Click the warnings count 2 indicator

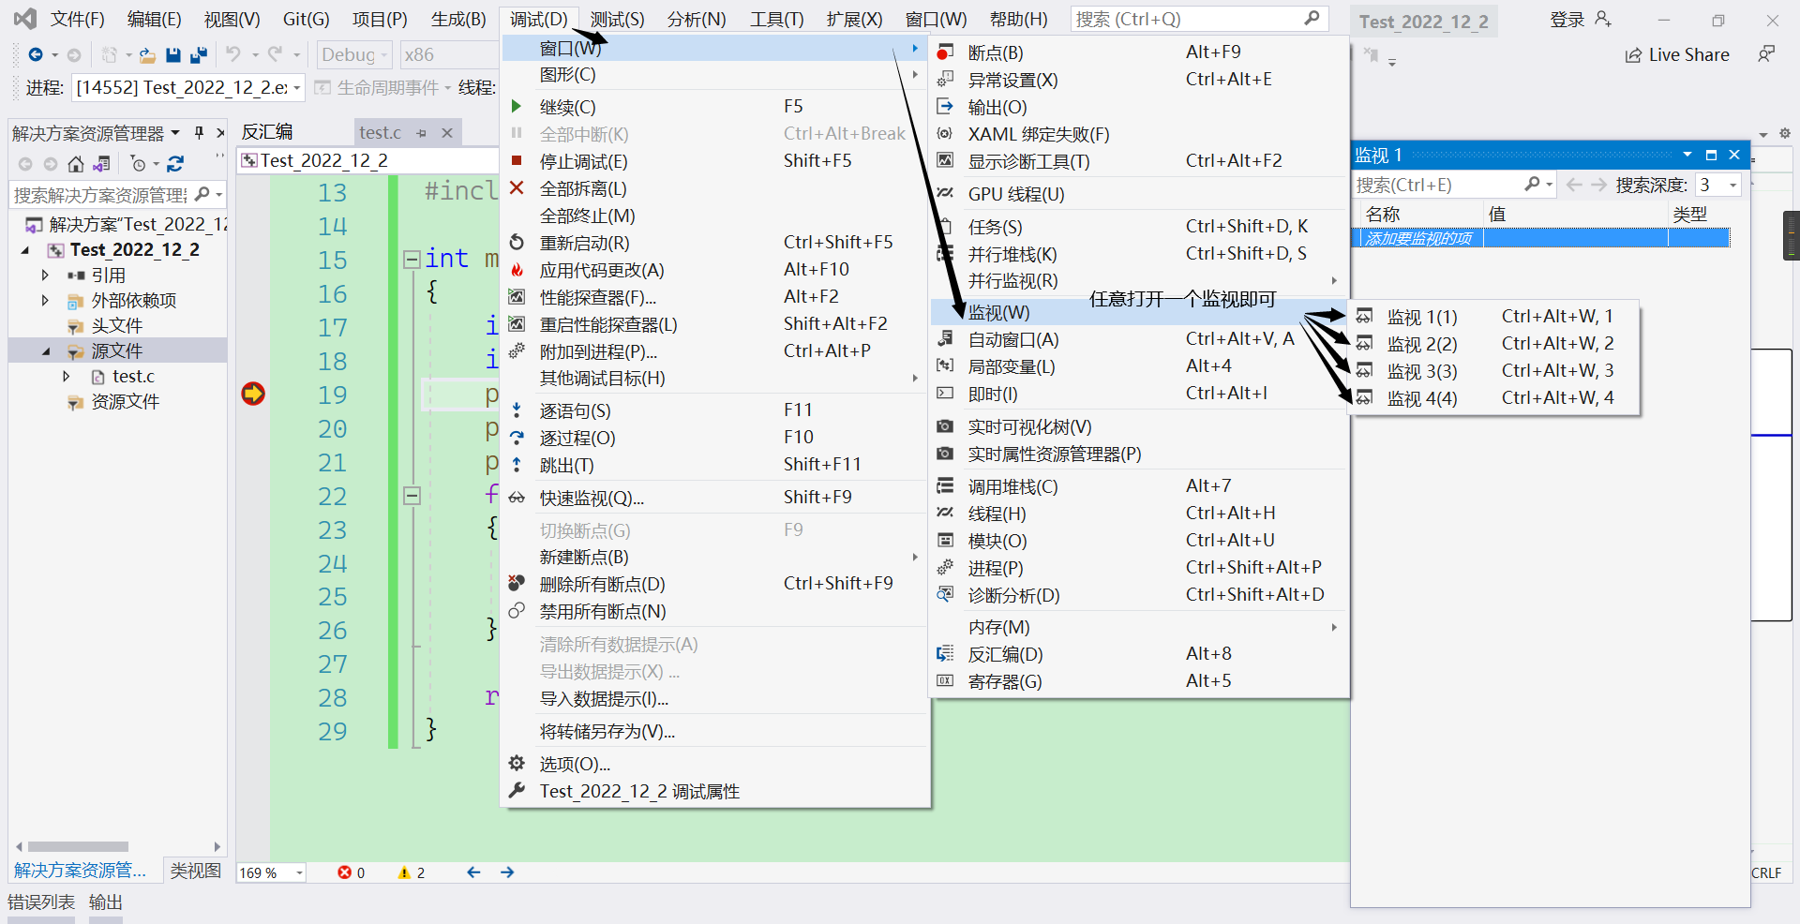[412, 872]
